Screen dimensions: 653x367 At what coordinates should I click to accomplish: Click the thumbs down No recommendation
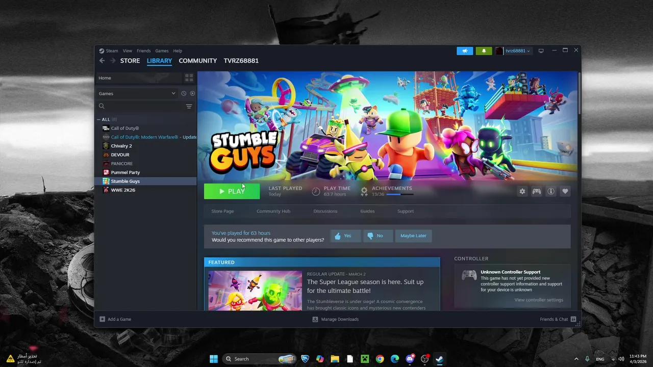378,236
